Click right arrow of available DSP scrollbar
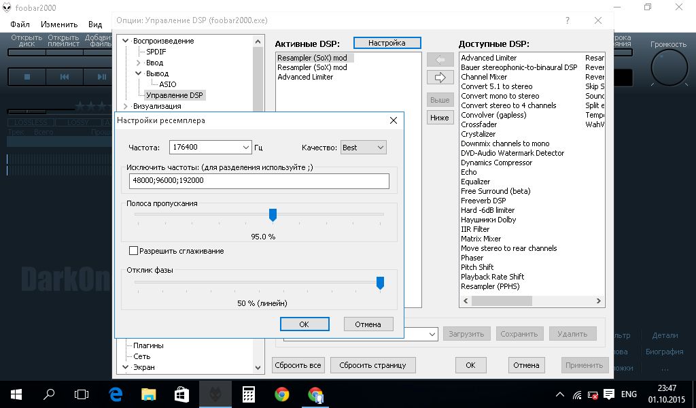Screen dimensions: 696x408 [x=599, y=301]
